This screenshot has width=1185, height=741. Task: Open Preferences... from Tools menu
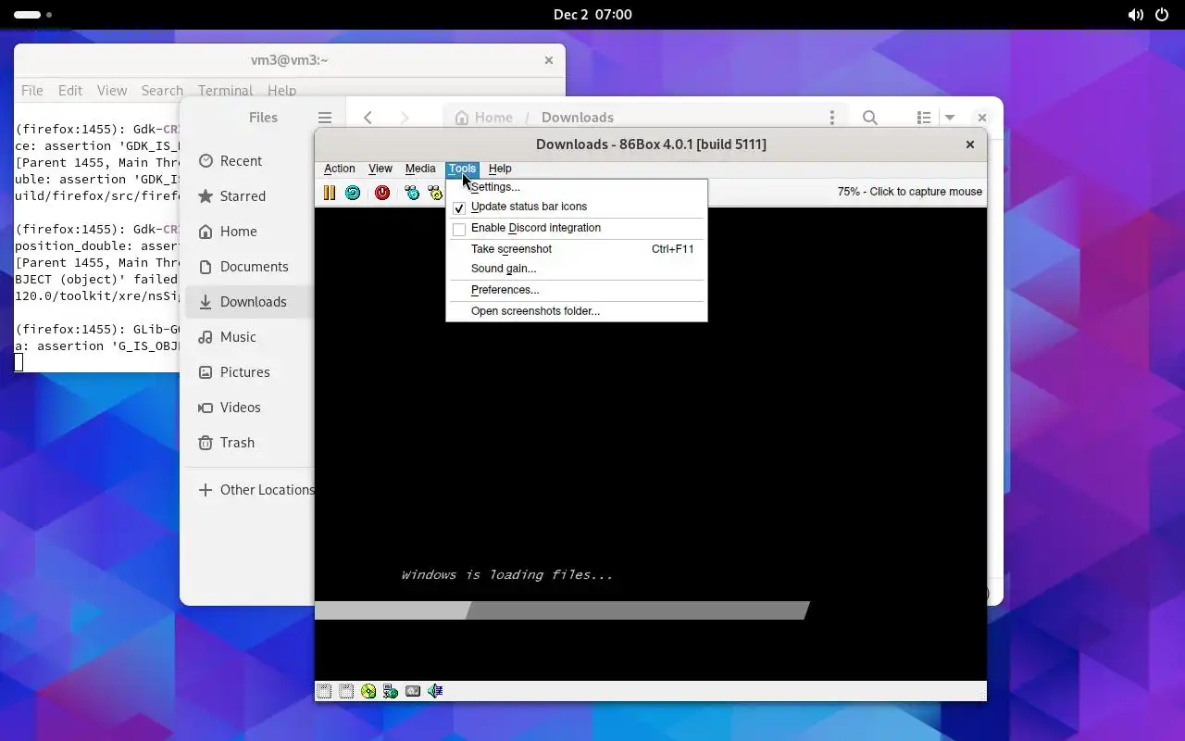click(577, 290)
